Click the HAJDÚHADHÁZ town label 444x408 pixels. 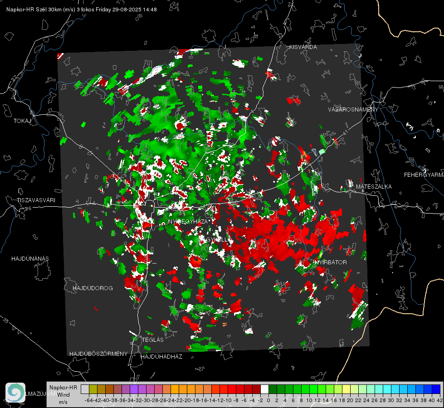(161, 357)
